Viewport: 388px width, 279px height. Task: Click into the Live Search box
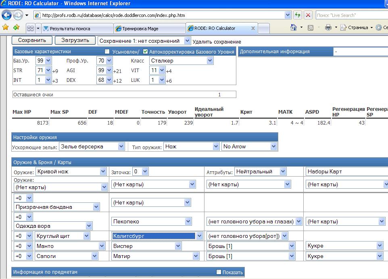pos(347,15)
